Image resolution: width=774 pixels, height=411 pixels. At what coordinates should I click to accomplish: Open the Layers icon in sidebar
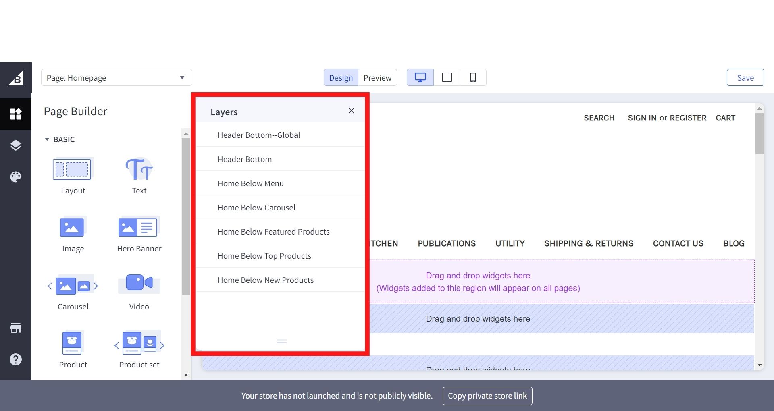point(16,145)
